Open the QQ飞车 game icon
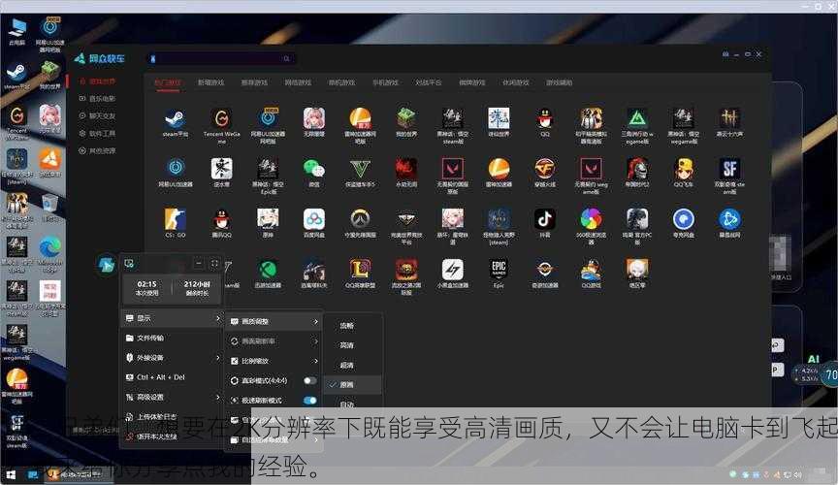 pos(684,169)
